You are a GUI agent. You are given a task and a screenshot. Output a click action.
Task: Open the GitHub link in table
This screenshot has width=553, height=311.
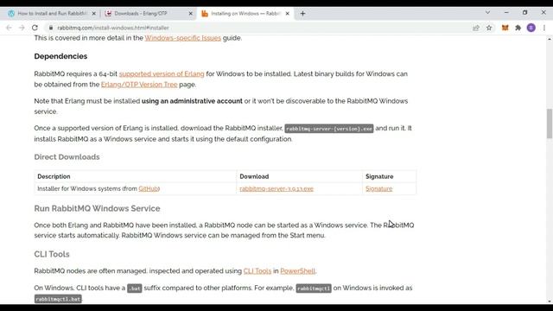pos(148,188)
